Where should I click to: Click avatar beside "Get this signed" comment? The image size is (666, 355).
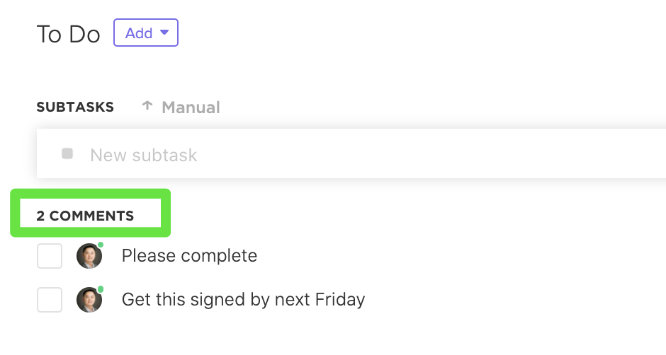[89, 301]
